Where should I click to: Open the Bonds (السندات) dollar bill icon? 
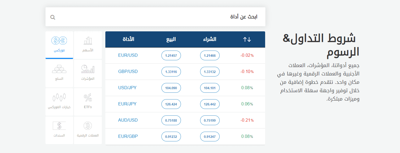(59, 126)
